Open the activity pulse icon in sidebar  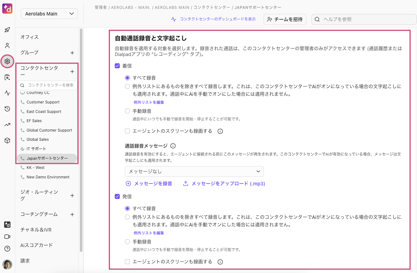pos(7,93)
